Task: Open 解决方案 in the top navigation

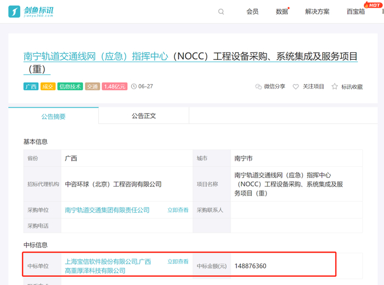Action: tap(318, 12)
